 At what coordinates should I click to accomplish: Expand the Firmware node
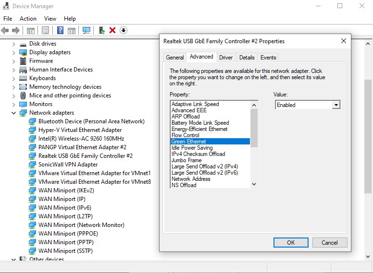tap(14, 61)
